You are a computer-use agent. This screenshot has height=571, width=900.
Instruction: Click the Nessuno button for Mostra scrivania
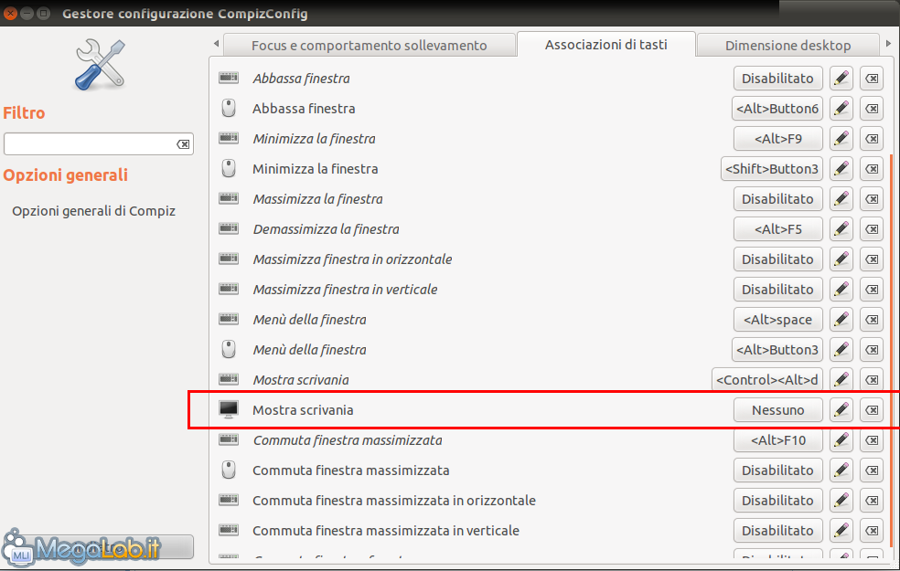pyautogui.click(x=777, y=410)
